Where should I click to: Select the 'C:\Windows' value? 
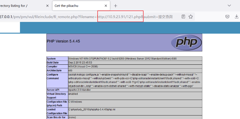tap(75, 102)
